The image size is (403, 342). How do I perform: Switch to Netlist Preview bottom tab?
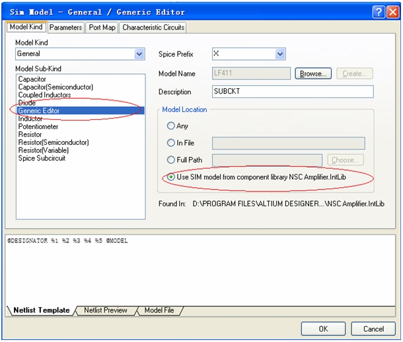[x=106, y=310]
